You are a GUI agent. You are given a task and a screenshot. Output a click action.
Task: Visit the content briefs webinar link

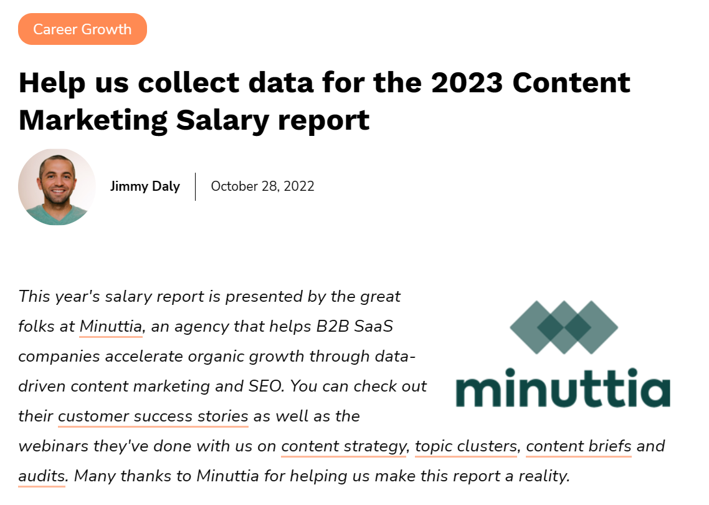(579, 446)
